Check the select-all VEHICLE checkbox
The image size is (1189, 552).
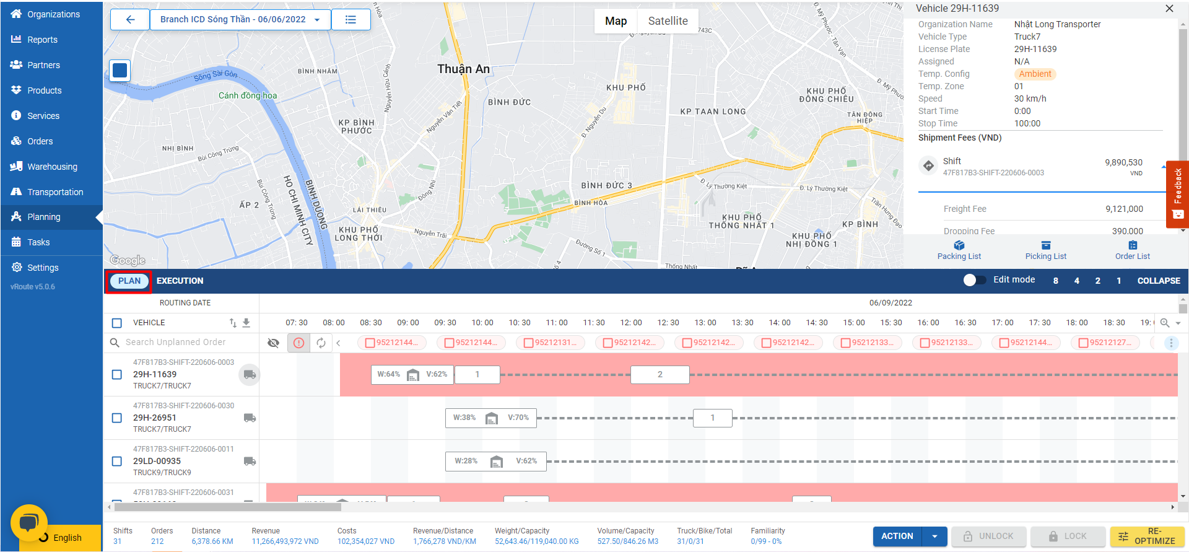tap(117, 323)
